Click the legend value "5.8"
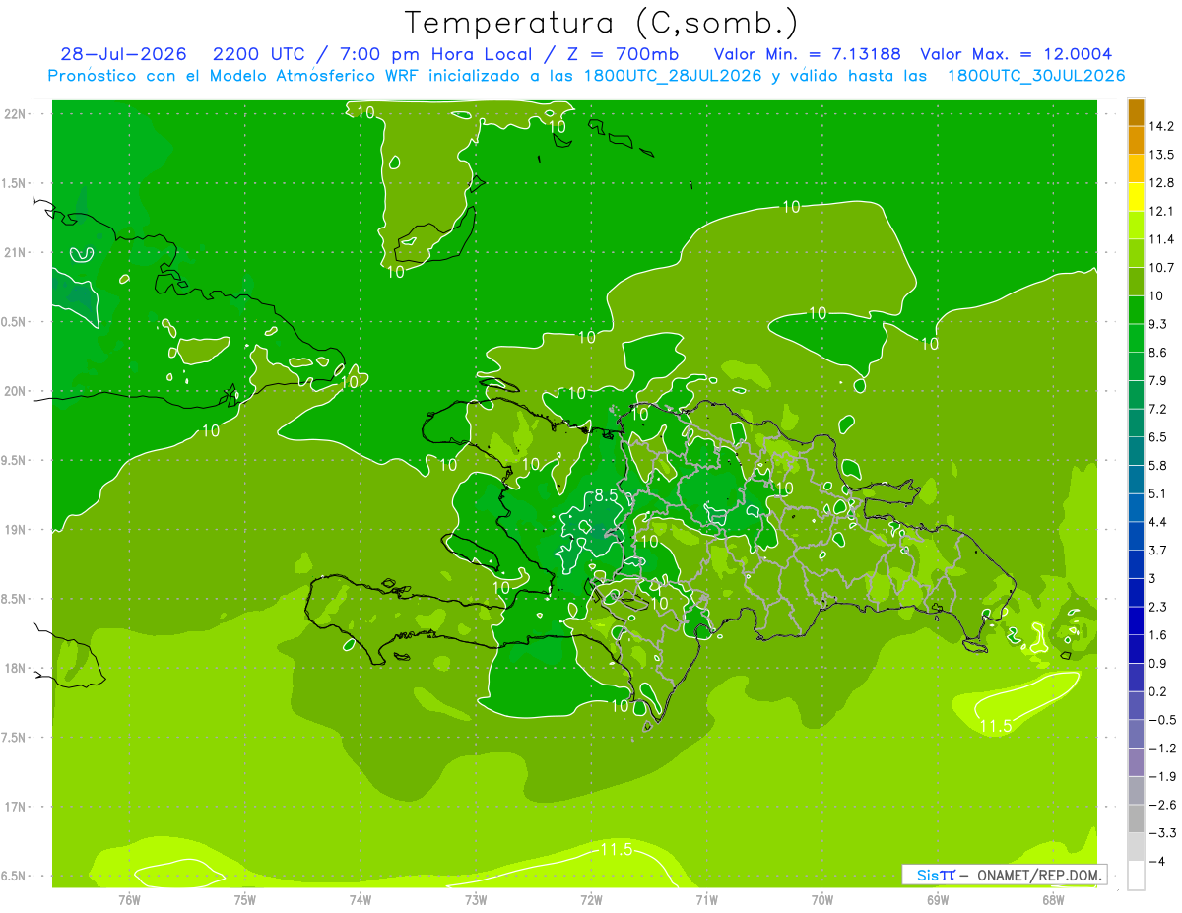Image resolution: width=1182 pixels, height=913 pixels. pos(1157,465)
